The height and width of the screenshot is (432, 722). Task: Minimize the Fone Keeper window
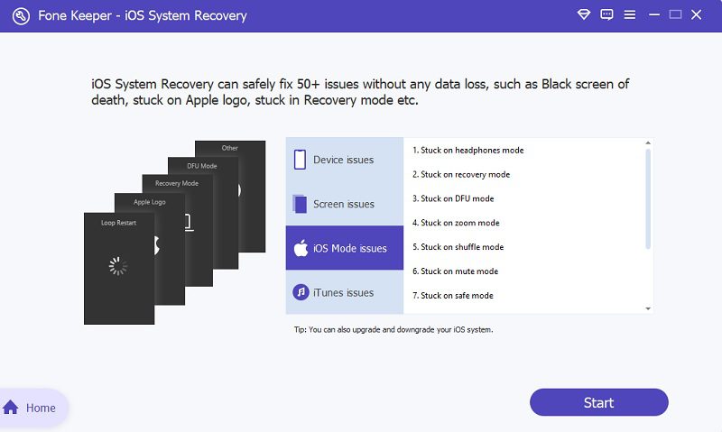tap(653, 14)
